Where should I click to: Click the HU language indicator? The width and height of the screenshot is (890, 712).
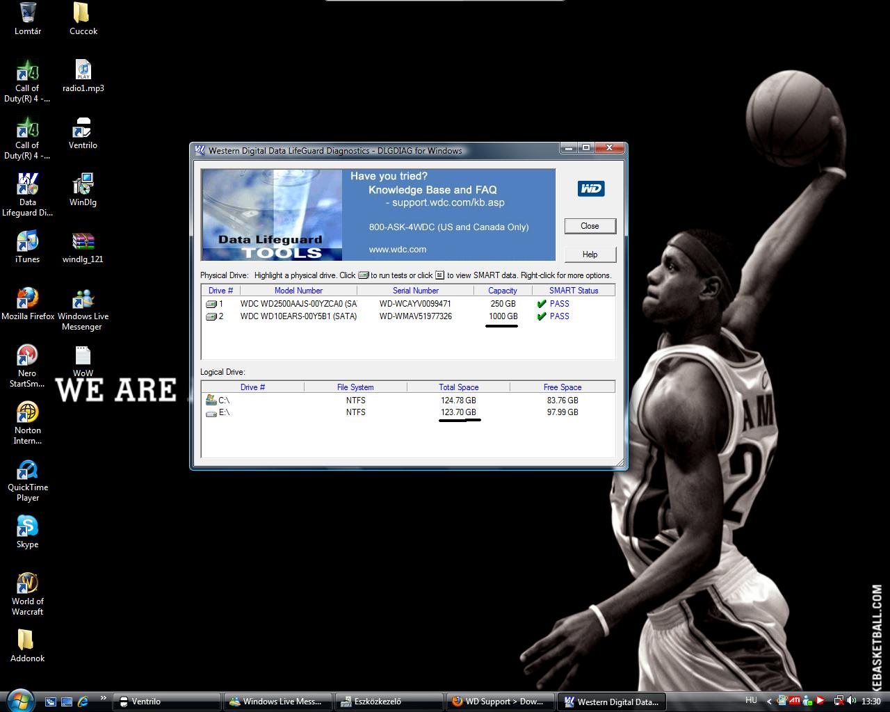[x=752, y=700]
